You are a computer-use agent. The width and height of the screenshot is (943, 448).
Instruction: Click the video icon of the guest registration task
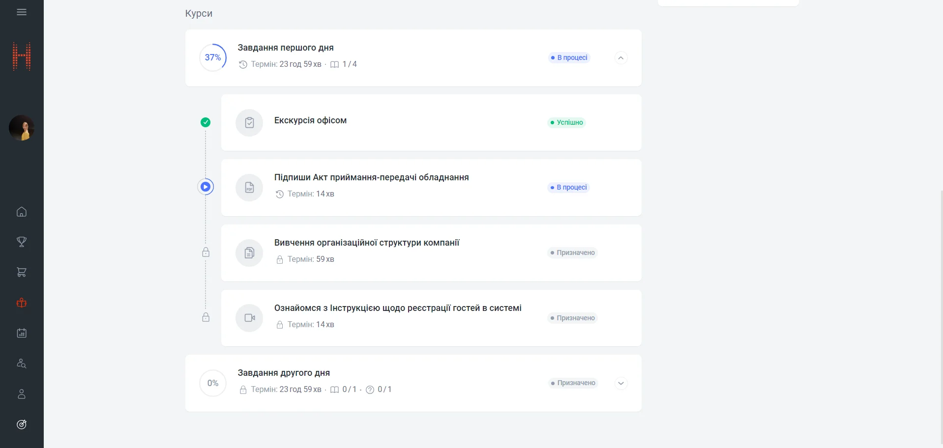249,318
